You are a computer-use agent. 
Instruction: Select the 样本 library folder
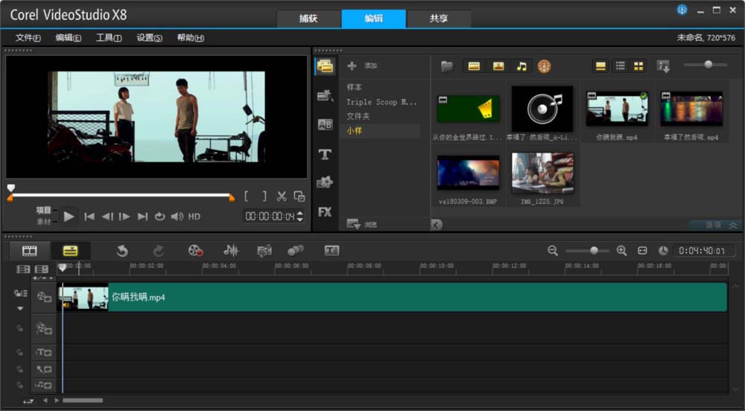[355, 87]
